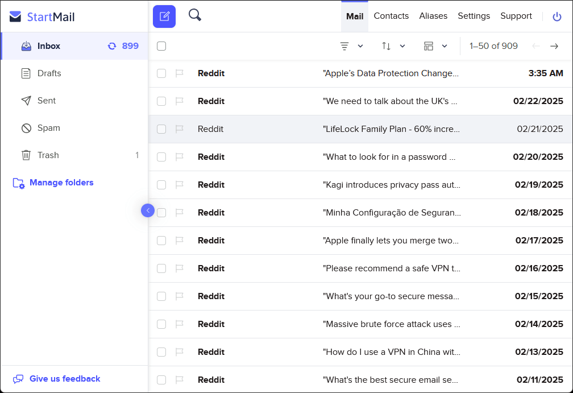Open "What's the best secure email se..." email

click(x=391, y=380)
